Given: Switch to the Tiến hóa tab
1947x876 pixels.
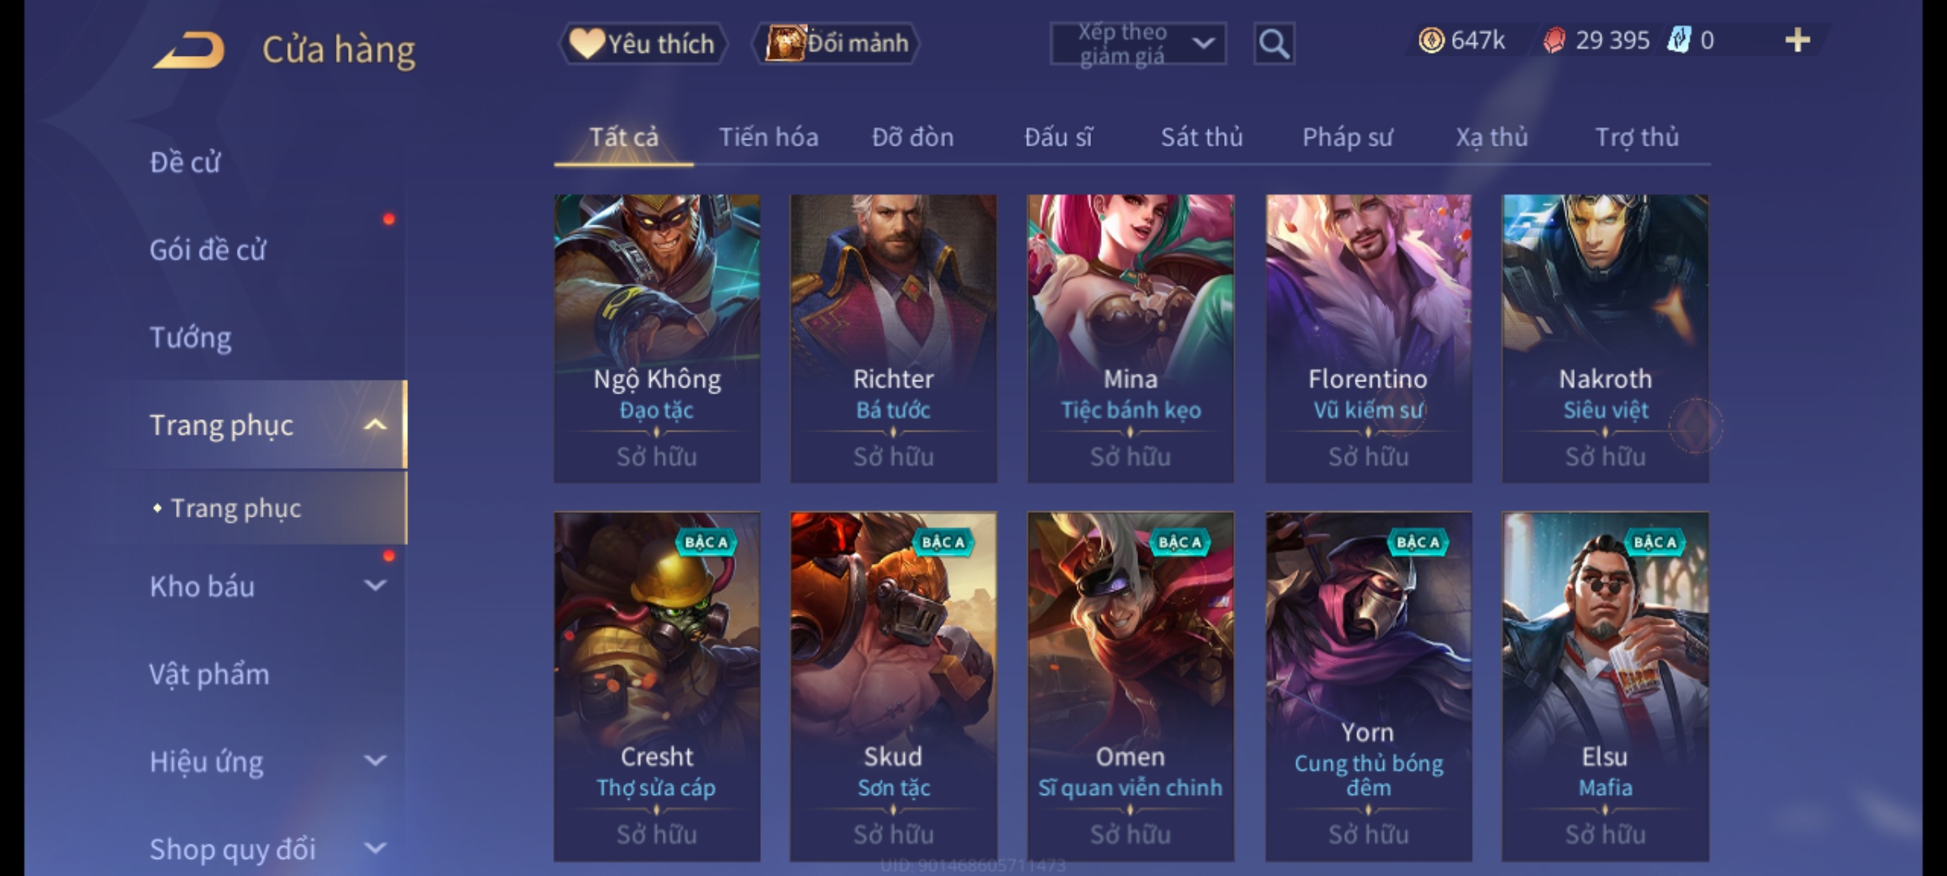Looking at the screenshot, I should pos(768,137).
